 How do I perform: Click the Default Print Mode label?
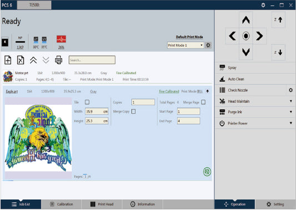[189, 37]
